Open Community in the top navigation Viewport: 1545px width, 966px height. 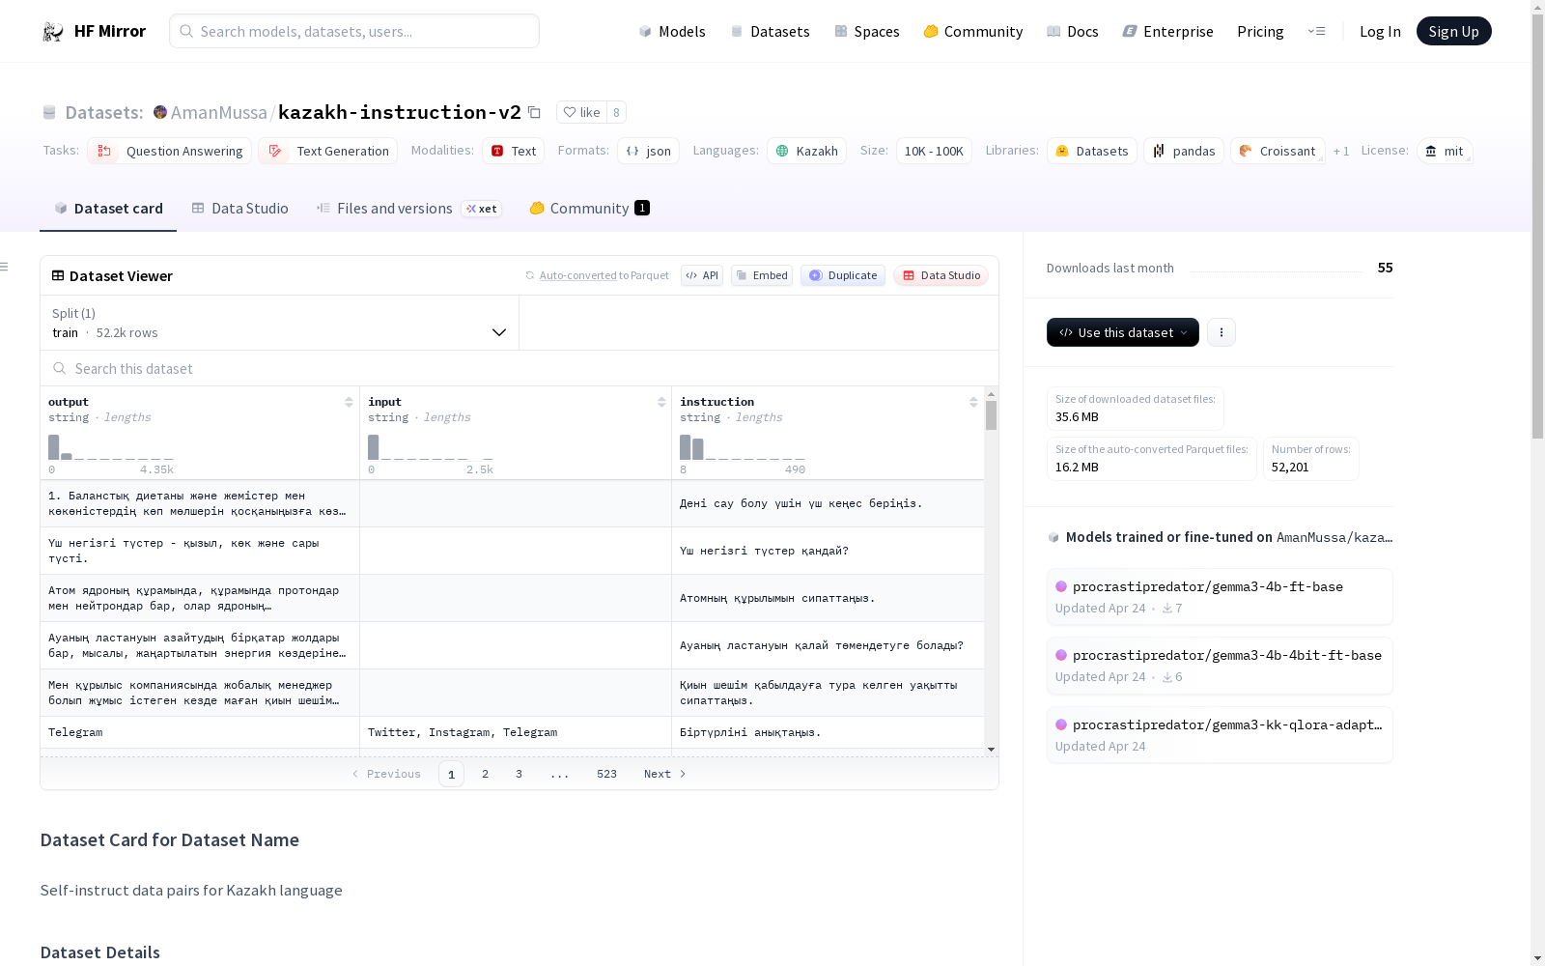coord(973,31)
